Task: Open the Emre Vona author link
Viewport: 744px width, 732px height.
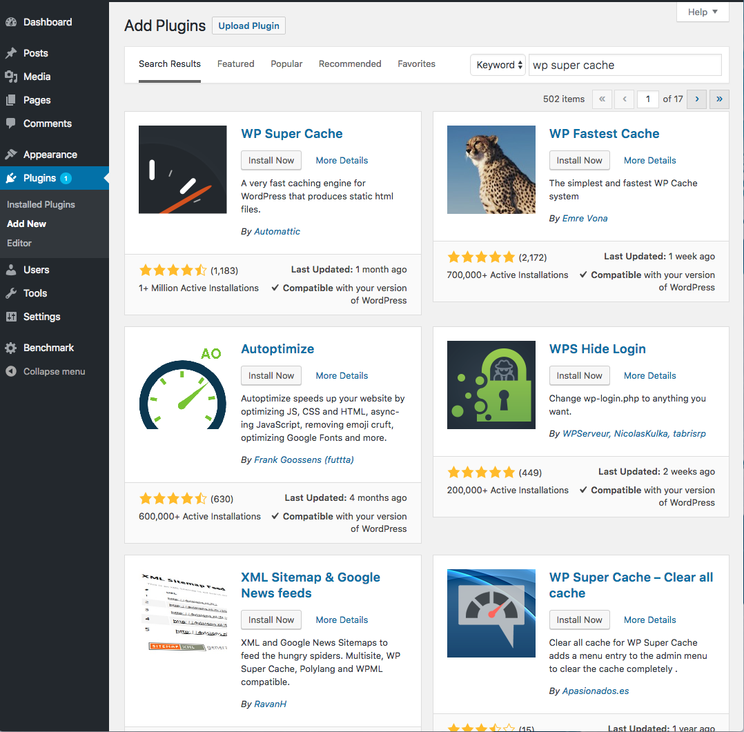Action: [585, 218]
